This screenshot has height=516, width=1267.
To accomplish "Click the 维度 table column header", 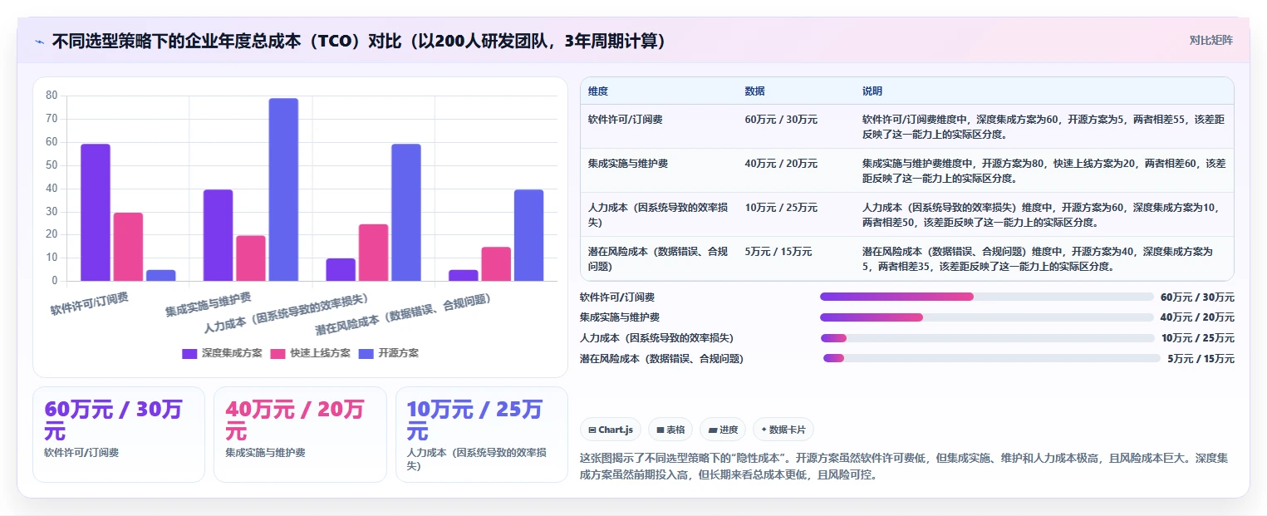I will [597, 91].
